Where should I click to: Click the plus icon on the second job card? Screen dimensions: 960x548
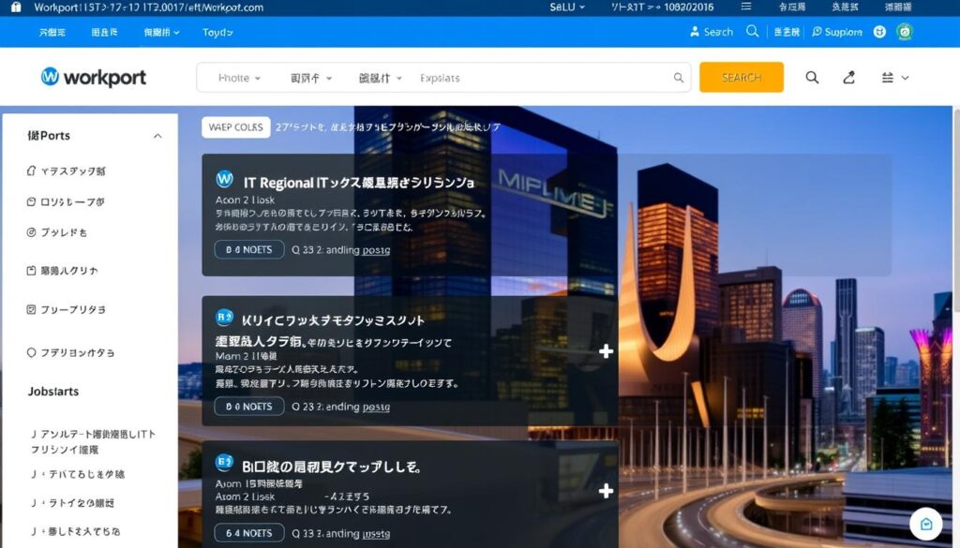click(607, 351)
